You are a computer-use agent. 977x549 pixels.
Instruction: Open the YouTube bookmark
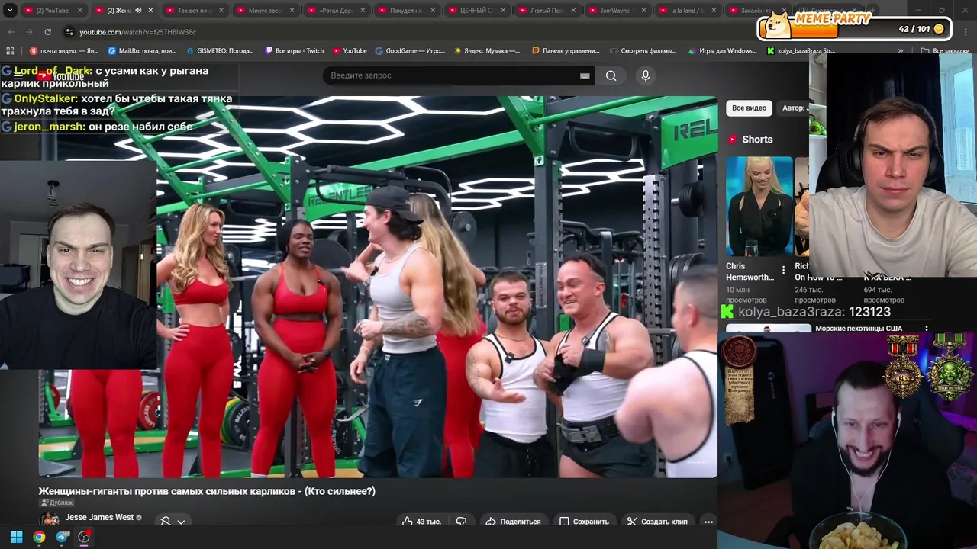click(x=350, y=51)
